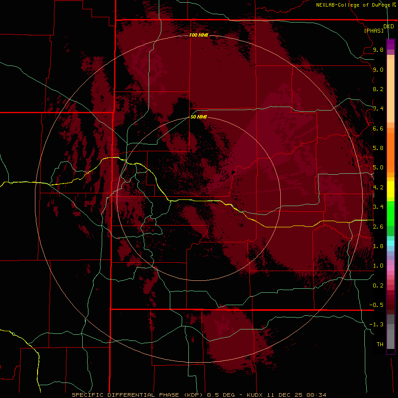The width and height of the screenshot is (398, 398).
Task: Select the -0.5 scale value
Action: pos(376,305)
